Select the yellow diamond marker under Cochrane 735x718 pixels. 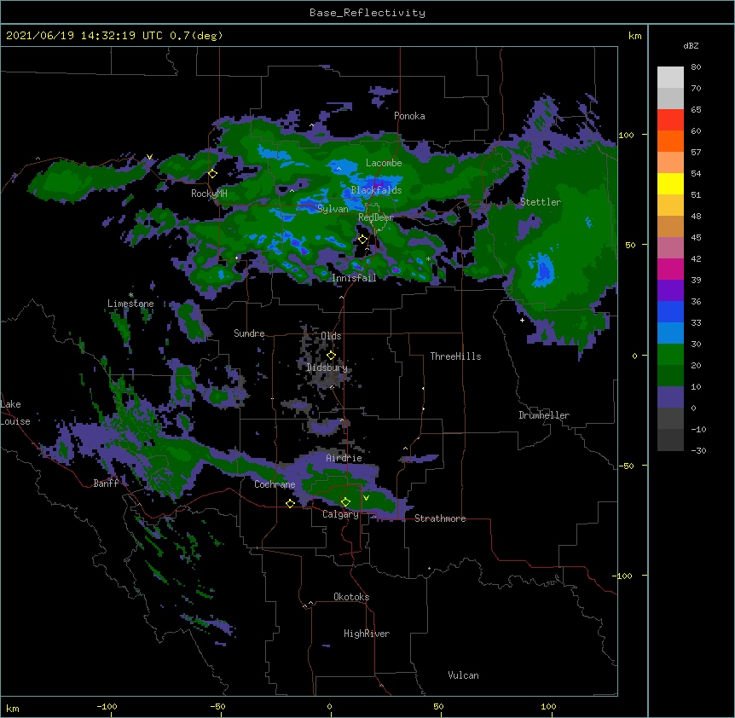(x=290, y=503)
